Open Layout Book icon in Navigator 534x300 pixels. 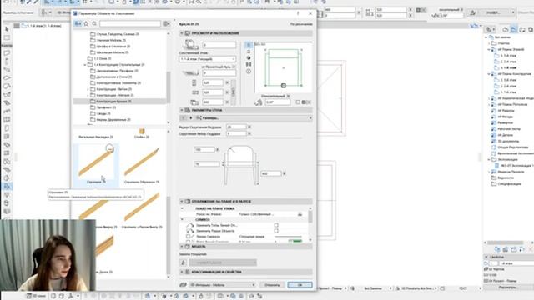[522, 30]
